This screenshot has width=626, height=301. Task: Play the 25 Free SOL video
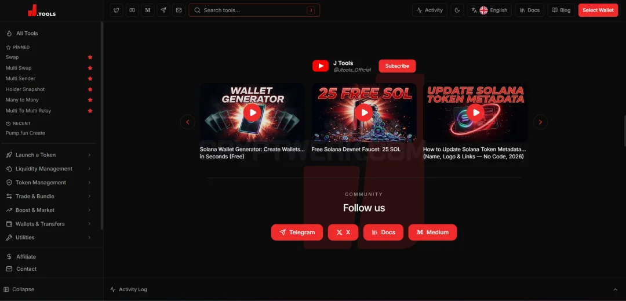(x=364, y=113)
